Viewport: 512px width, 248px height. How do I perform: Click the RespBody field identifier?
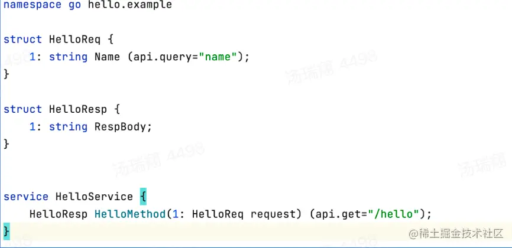point(120,127)
